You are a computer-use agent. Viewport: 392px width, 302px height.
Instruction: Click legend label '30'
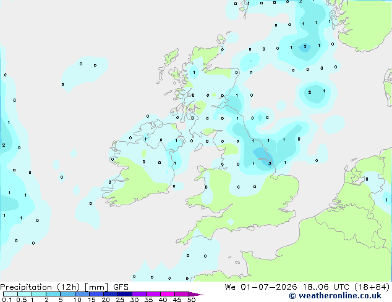coord(134,300)
